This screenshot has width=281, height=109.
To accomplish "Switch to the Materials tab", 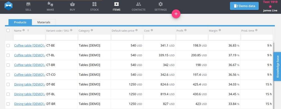I will point(44,22).
